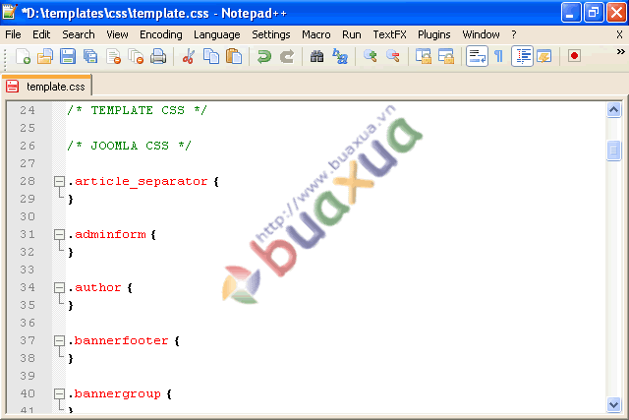Click the Zoom In magnifier icon
This screenshot has height=420, width=629.
pos(370,56)
